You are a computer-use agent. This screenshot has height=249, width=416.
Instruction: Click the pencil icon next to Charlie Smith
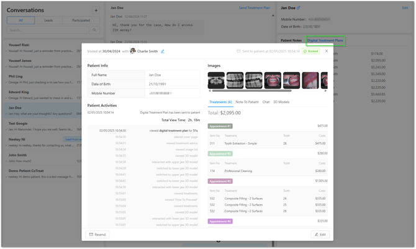point(163,52)
